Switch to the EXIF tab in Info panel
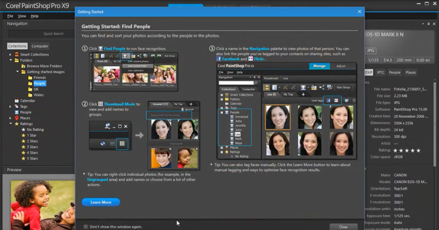This screenshot has width=439, height=230. click(x=369, y=72)
